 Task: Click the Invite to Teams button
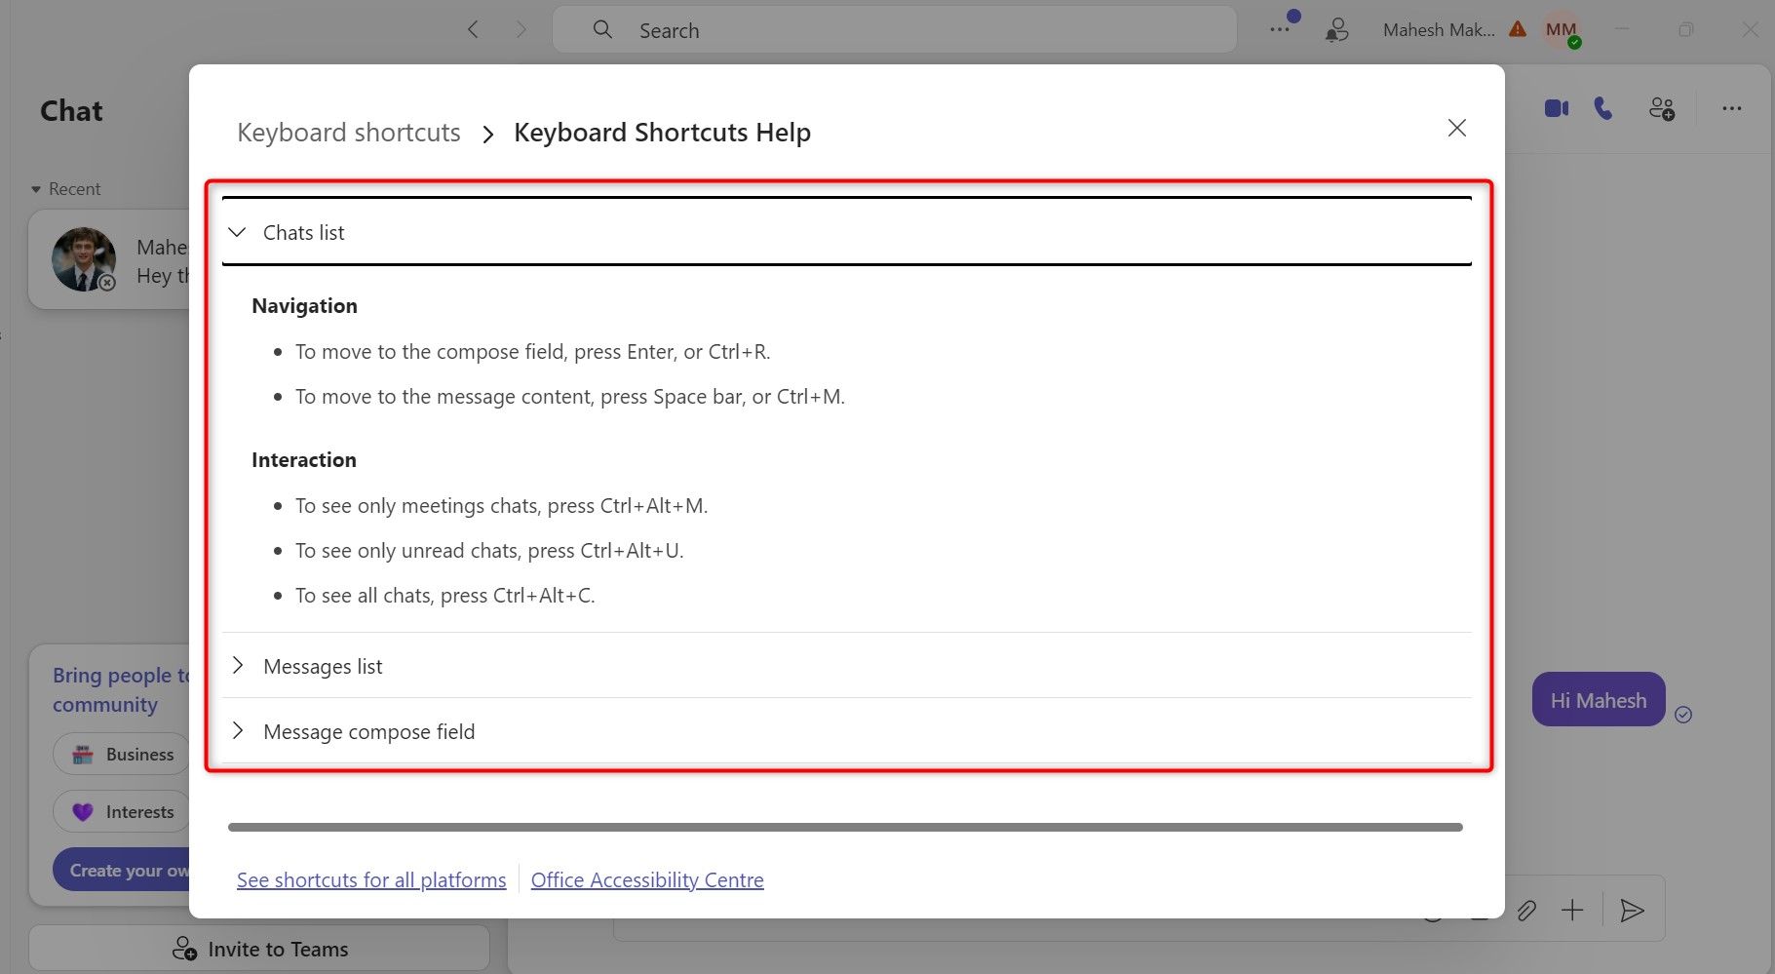tap(259, 948)
